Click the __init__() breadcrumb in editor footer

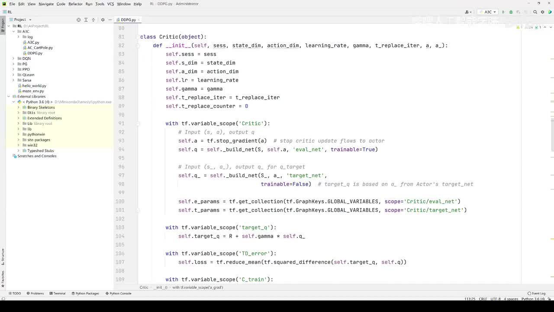point(160,287)
